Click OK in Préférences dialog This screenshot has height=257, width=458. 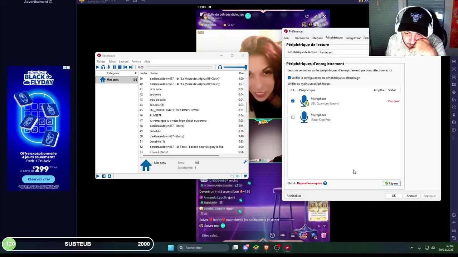click(394, 196)
